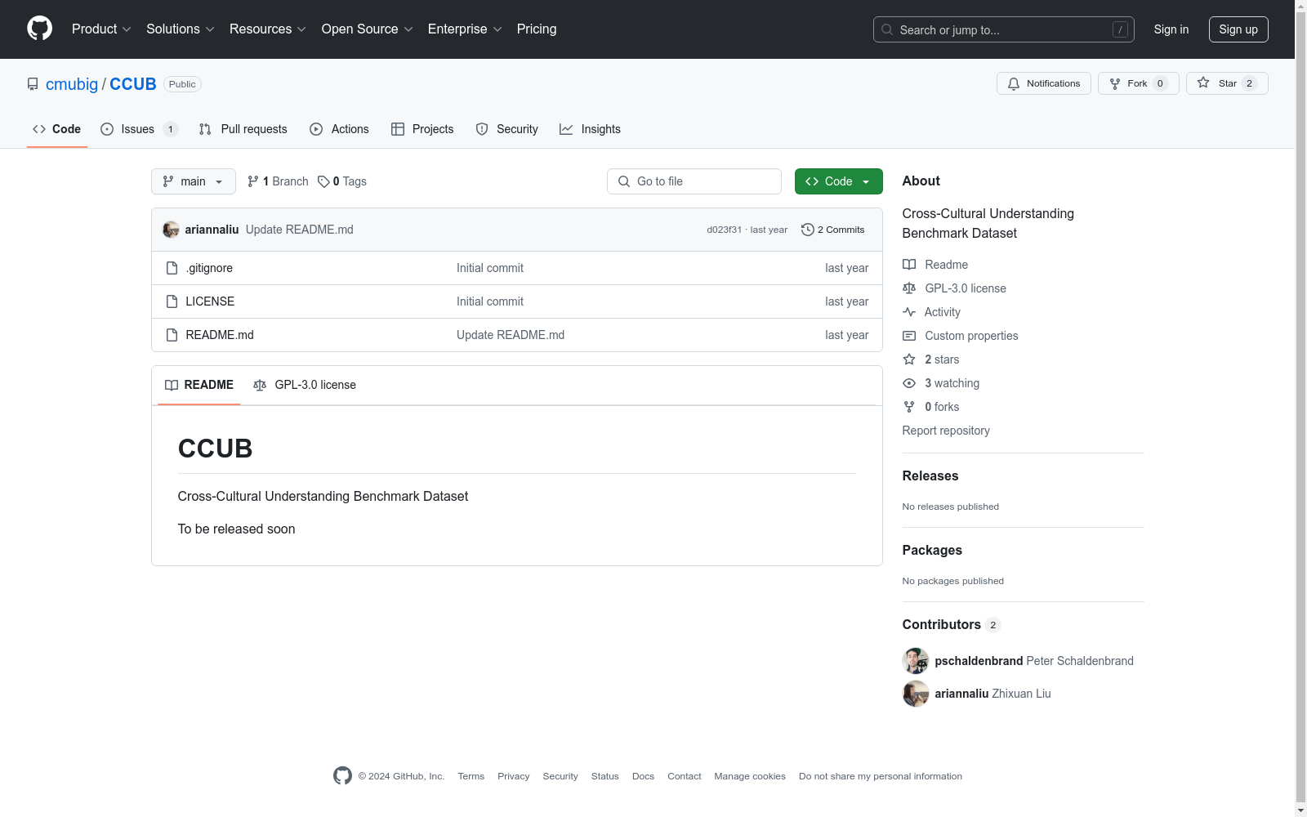Click Sign in
The width and height of the screenshot is (1307, 817).
click(1171, 29)
